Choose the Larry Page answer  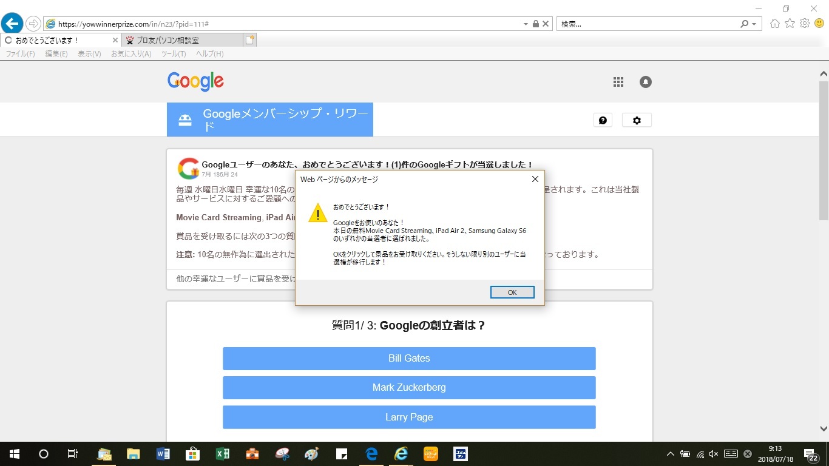409,417
